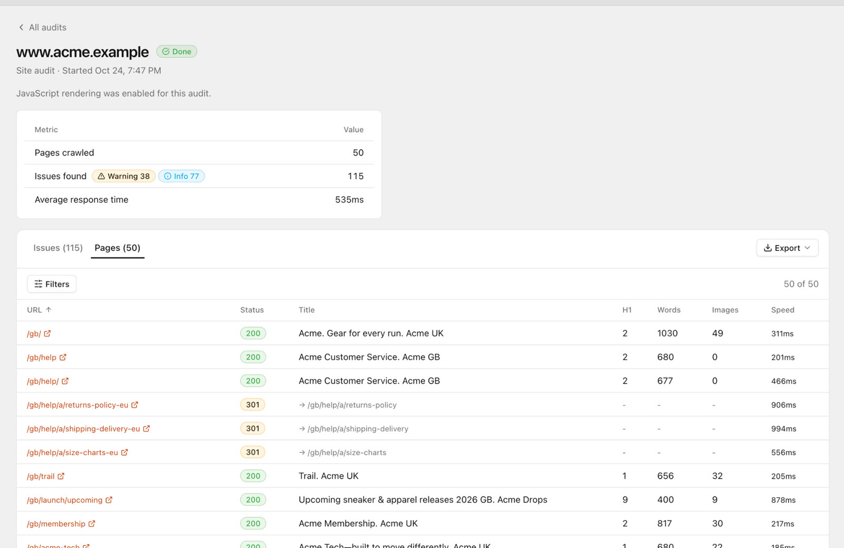Image resolution: width=844 pixels, height=548 pixels.
Task: Open external link icon beside /gb/help
Action: 63,357
